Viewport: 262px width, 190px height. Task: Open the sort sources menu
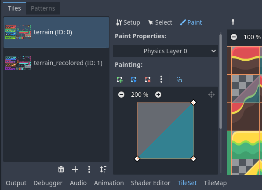(x=103, y=169)
